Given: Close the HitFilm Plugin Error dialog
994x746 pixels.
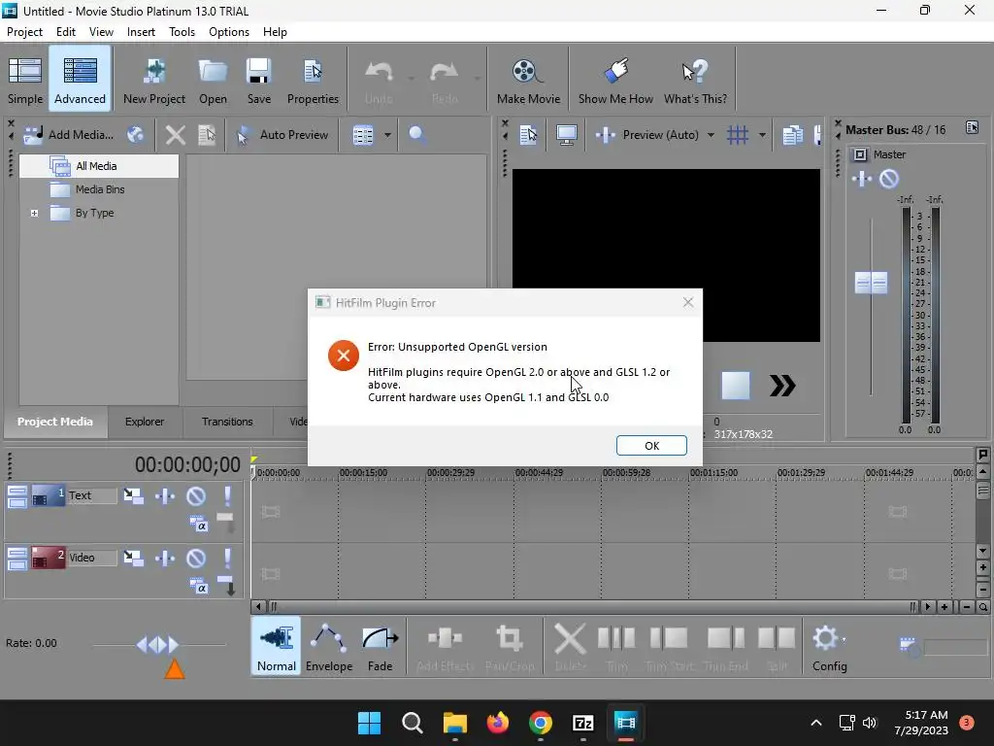Looking at the screenshot, I should [688, 303].
